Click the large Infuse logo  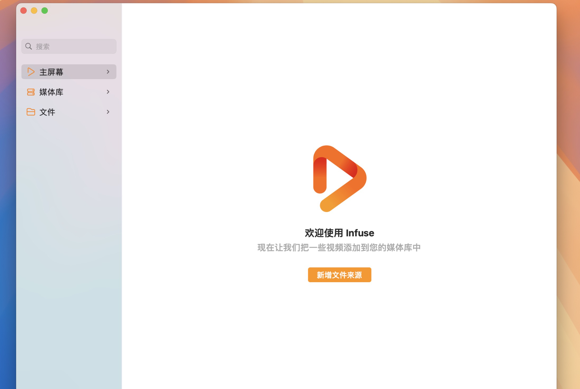click(339, 178)
